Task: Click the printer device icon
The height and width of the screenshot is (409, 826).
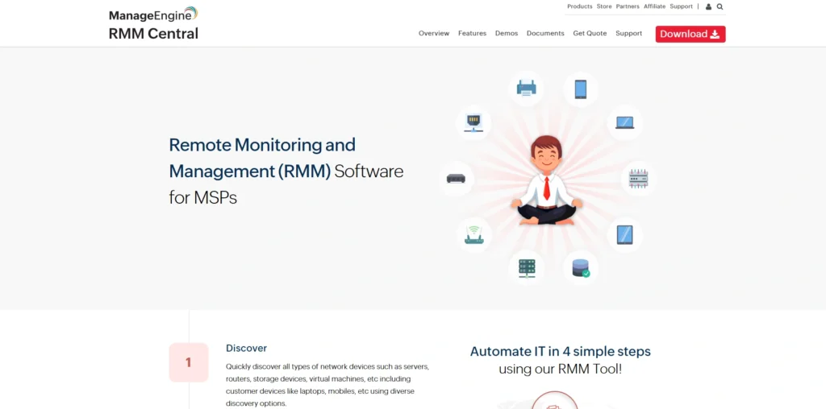Action: [x=526, y=88]
